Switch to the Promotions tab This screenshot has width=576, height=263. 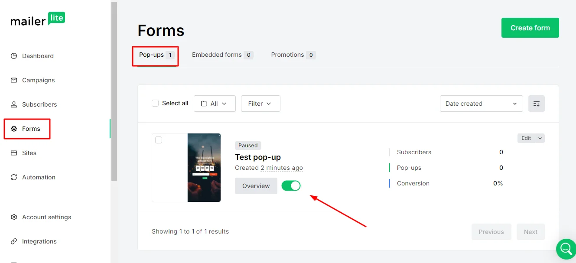[293, 55]
